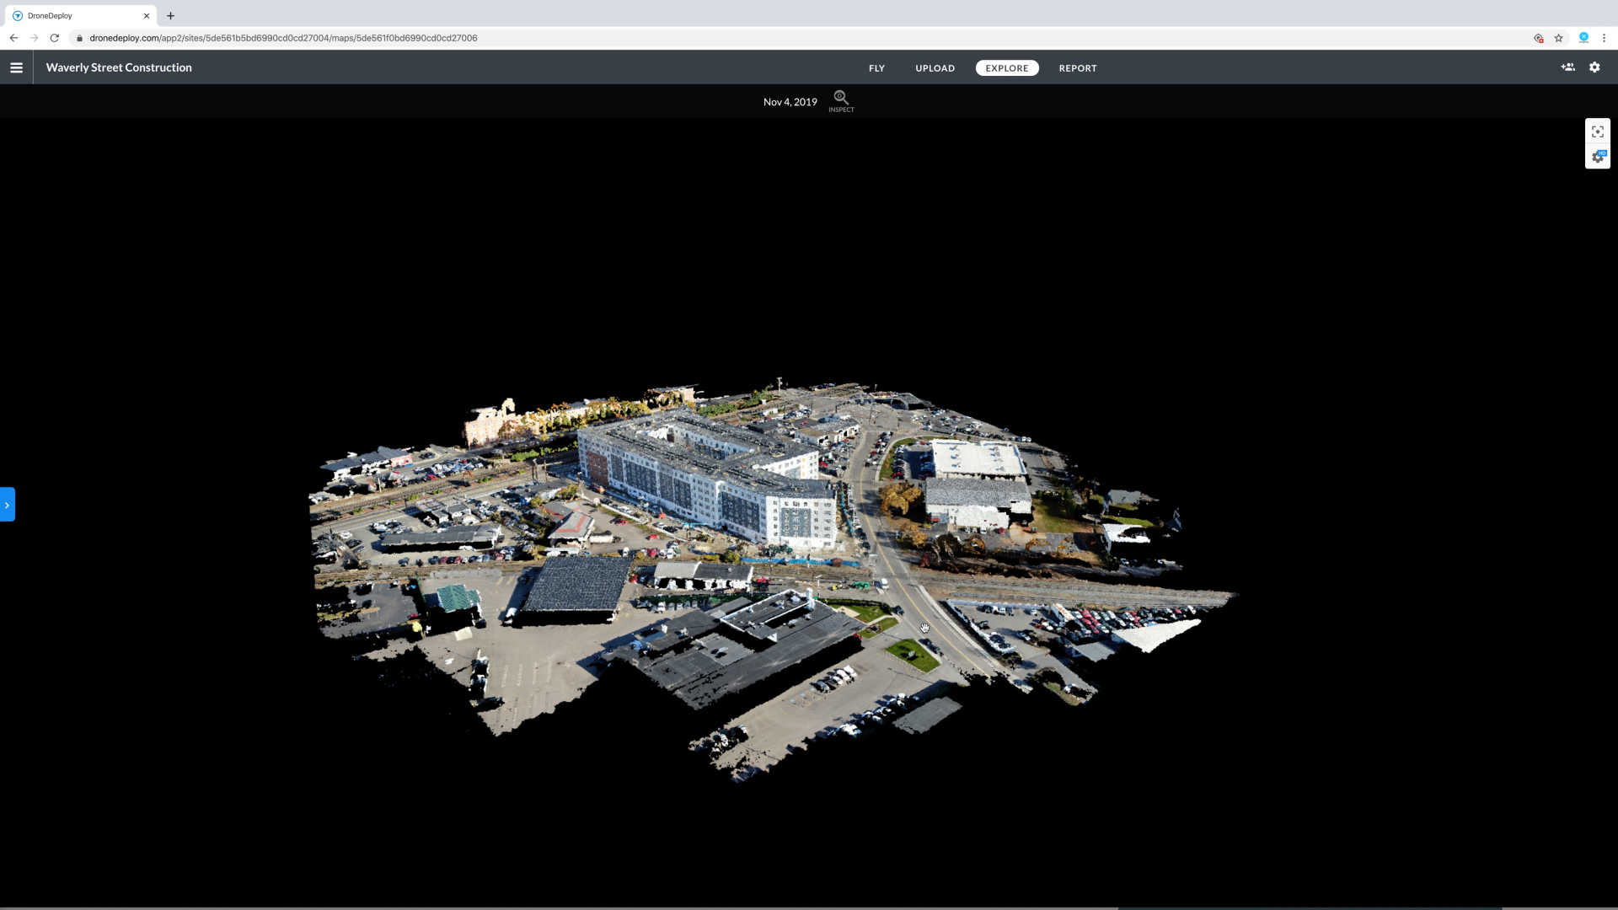Click the Inspect magnifier icon

click(x=841, y=101)
